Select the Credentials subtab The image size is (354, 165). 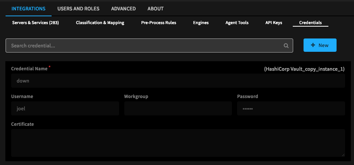pos(310,23)
